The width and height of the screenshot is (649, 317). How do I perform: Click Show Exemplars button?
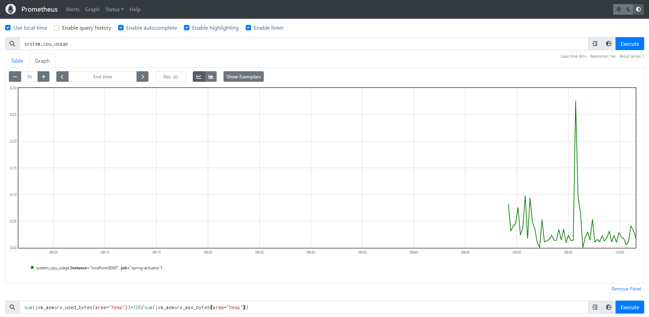click(x=244, y=77)
